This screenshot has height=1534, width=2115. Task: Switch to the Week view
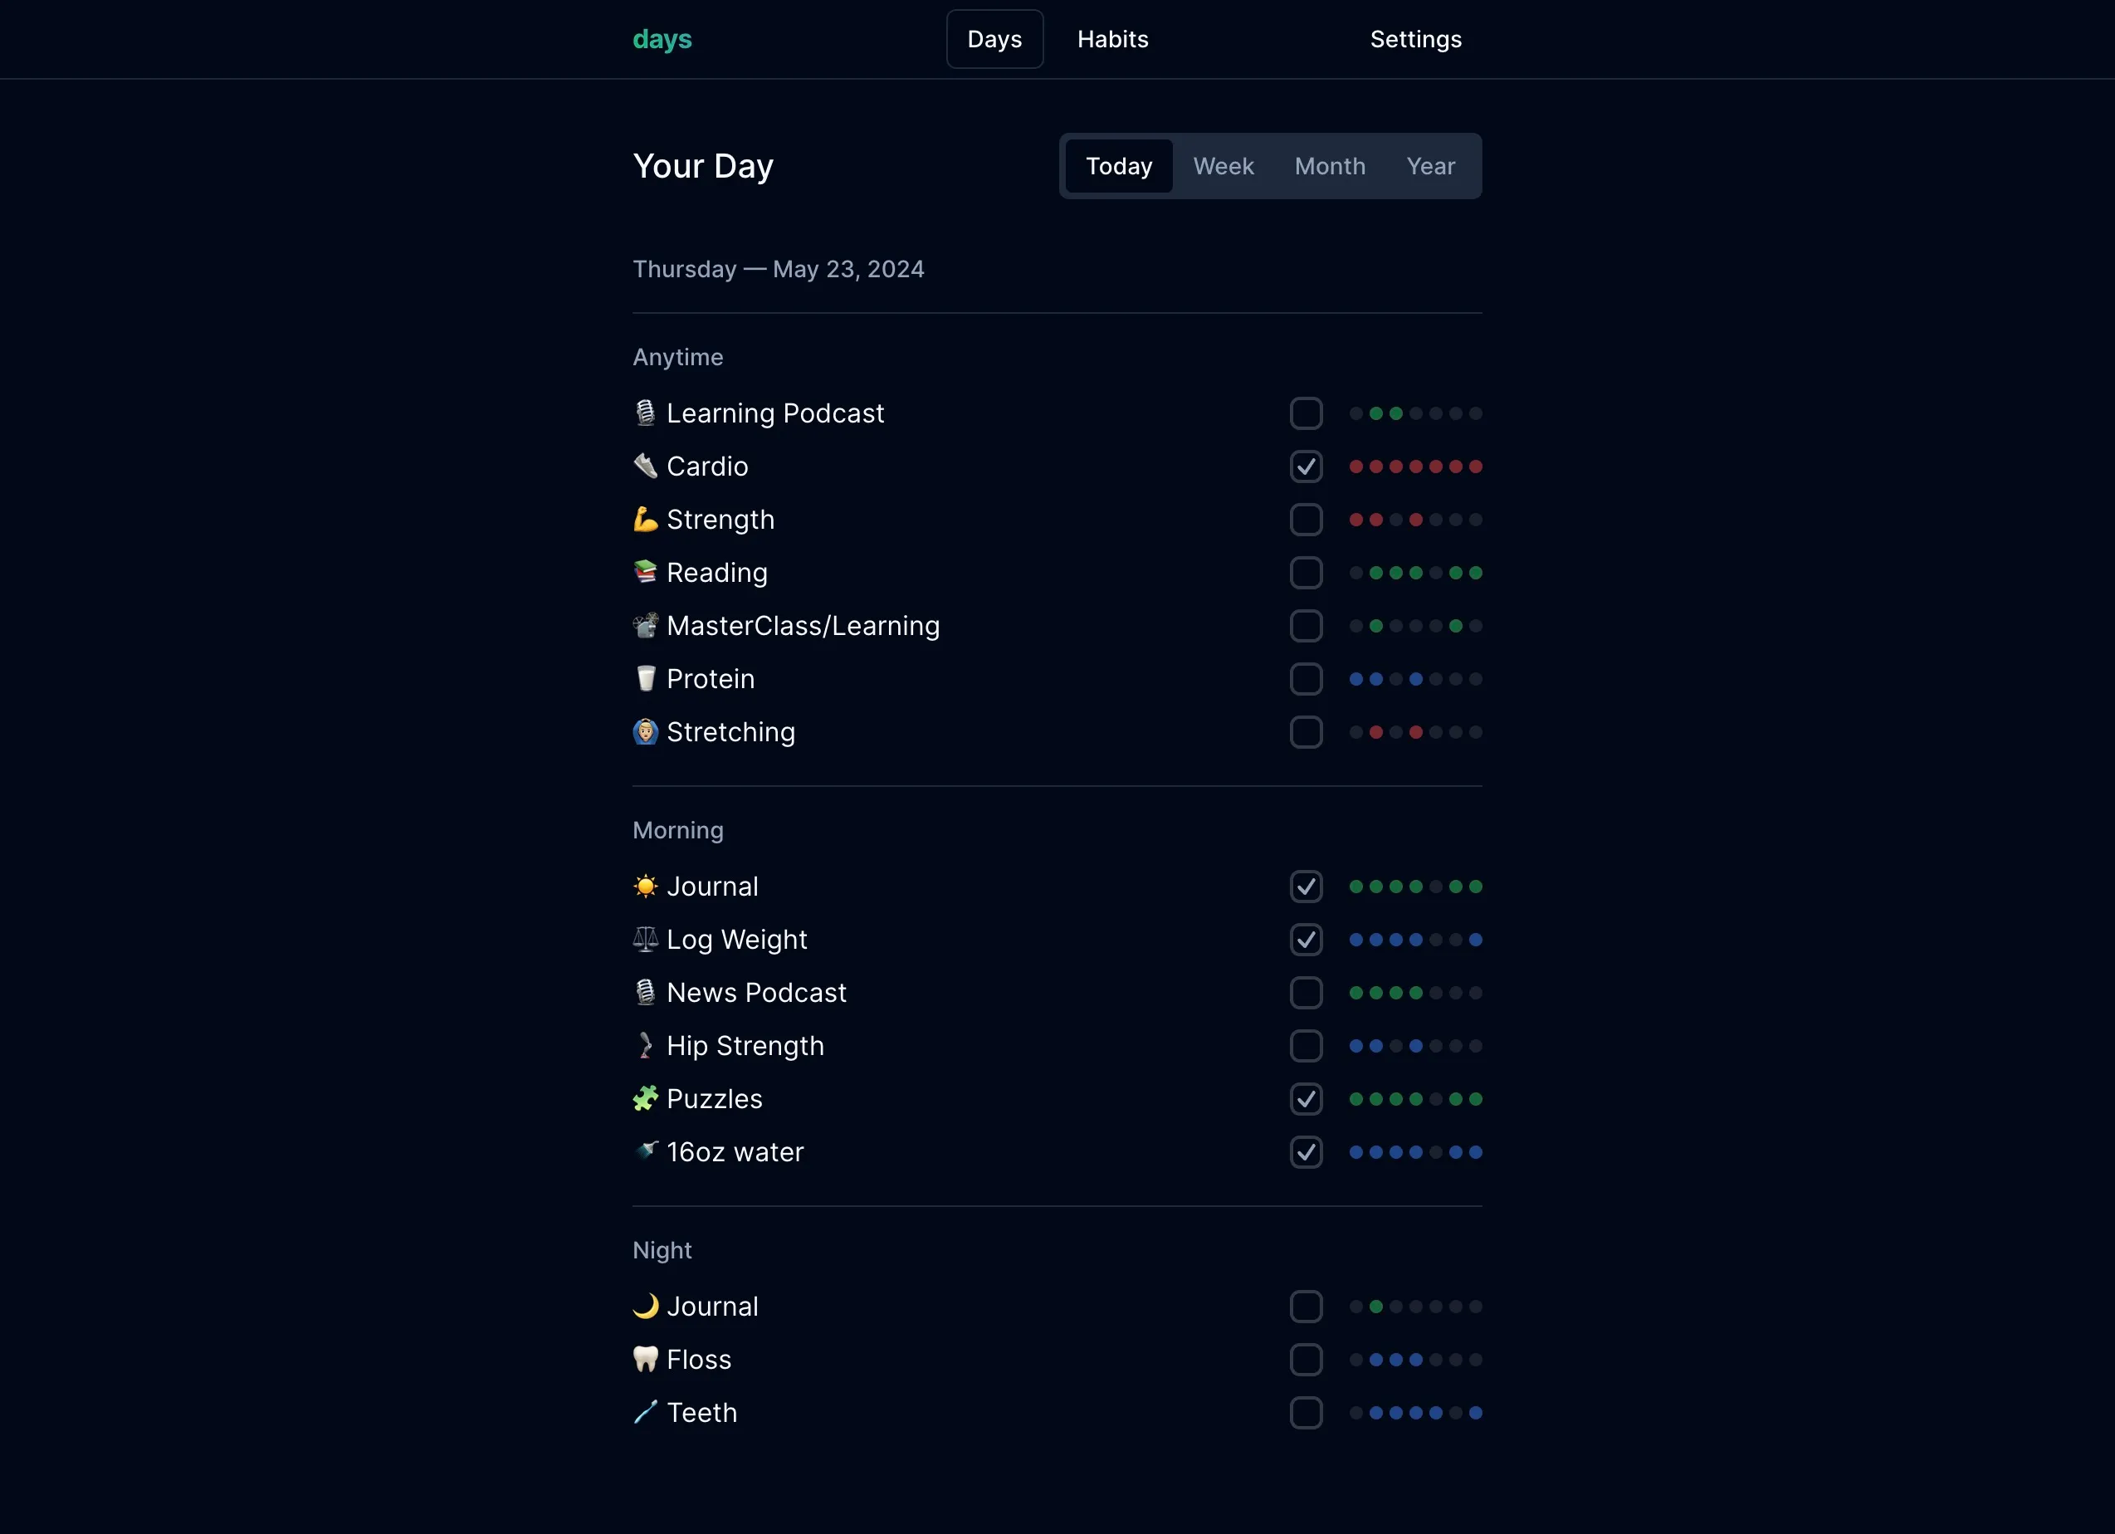(x=1223, y=166)
